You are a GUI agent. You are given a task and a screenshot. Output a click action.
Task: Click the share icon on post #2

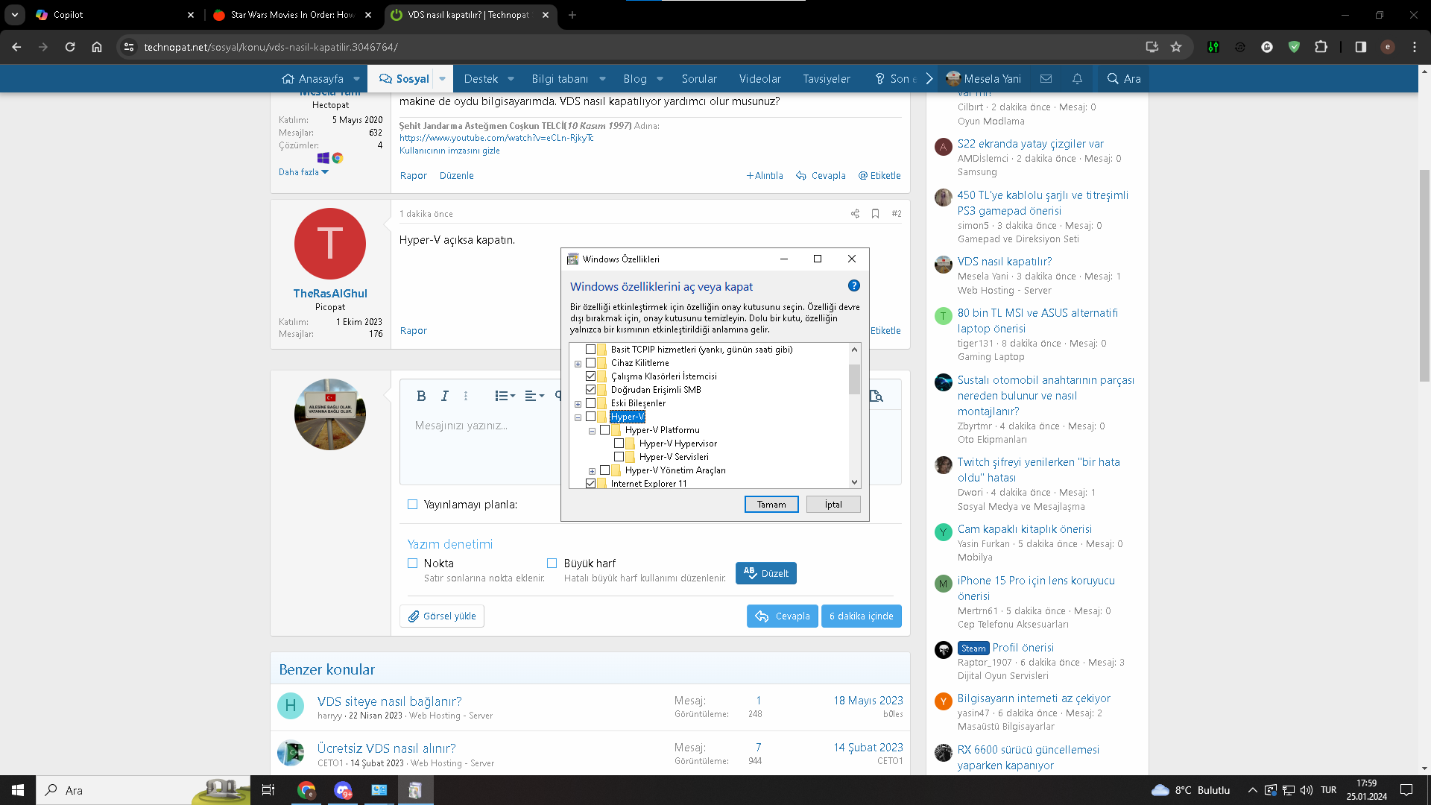pos(855,214)
